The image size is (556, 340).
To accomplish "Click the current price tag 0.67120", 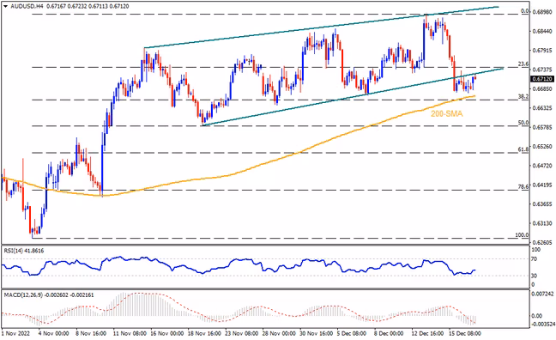I will [542, 79].
